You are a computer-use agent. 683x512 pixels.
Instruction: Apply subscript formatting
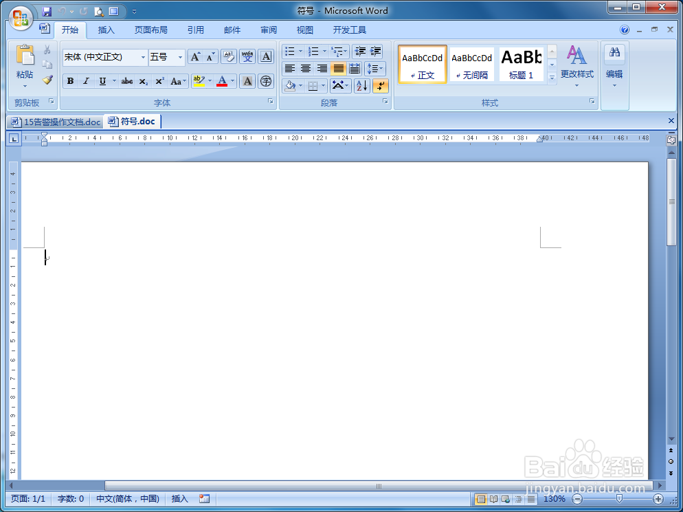point(144,81)
